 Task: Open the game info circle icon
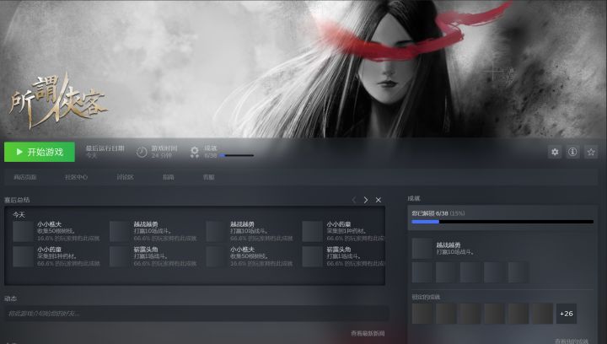[572, 152]
